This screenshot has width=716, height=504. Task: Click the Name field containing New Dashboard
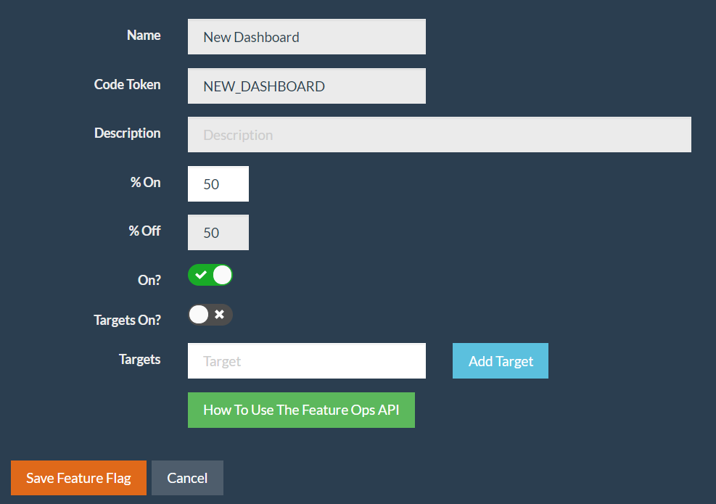click(x=306, y=36)
